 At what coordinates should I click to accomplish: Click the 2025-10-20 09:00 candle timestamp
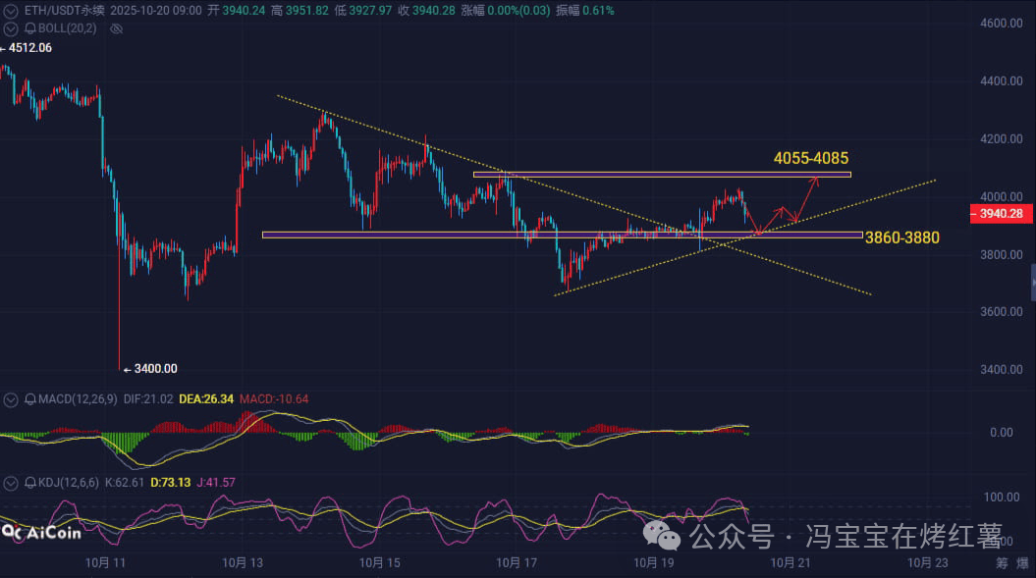click(x=156, y=11)
